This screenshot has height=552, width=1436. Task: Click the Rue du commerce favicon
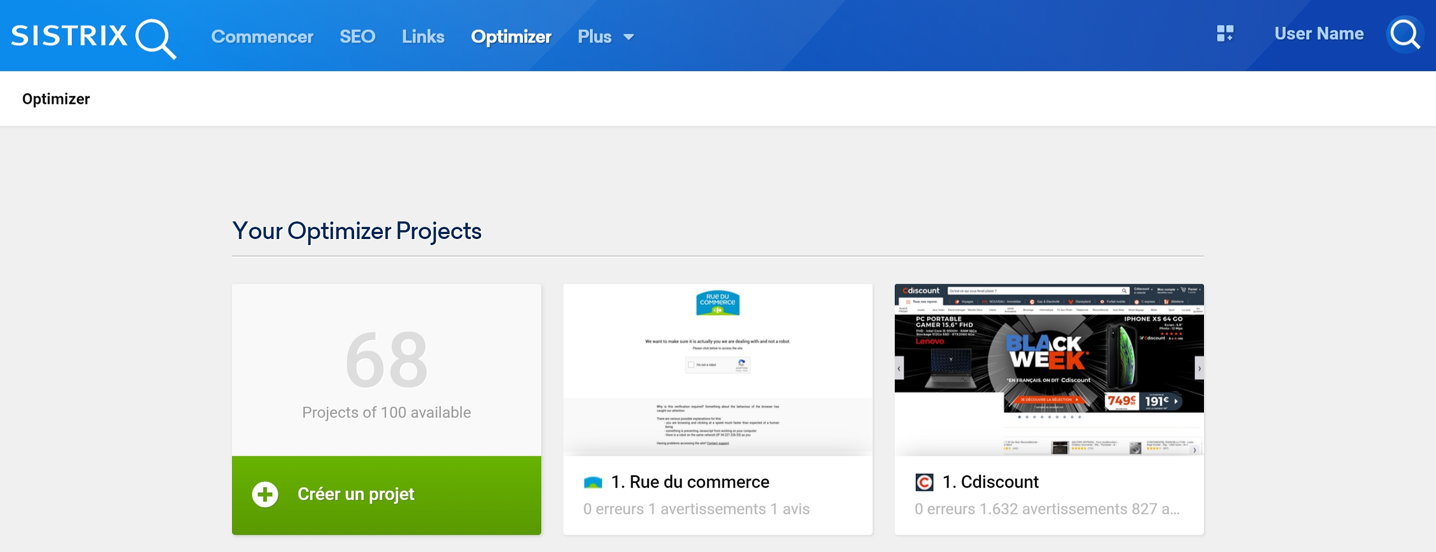[593, 482]
